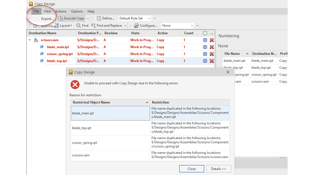Screen dimensions: 311x175
Task: Open the Define rule set icon
Action: tap(99, 18)
